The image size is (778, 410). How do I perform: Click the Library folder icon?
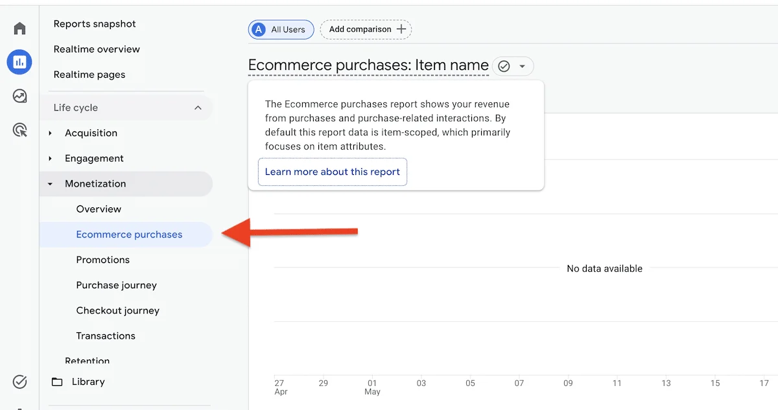58,382
